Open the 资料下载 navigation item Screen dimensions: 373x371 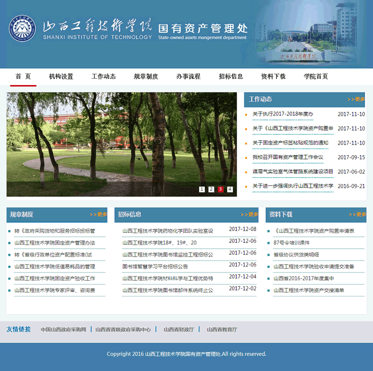pyautogui.click(x=273, y=77)
